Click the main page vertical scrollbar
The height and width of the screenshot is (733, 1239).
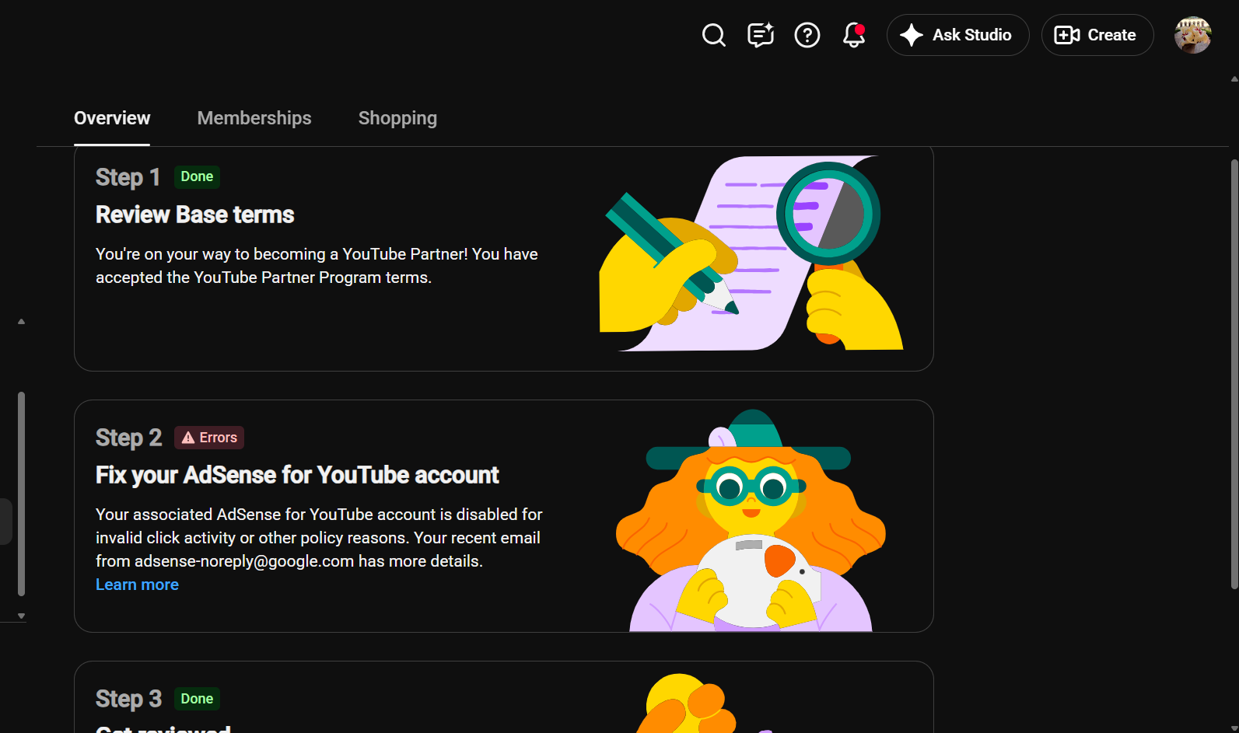[1234, 374]
